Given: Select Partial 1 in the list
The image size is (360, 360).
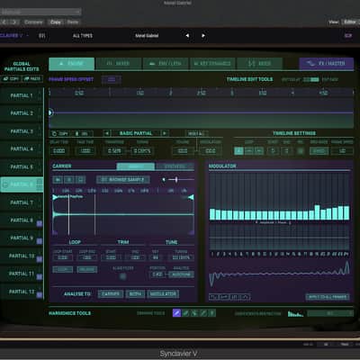Looking at the screenshot, I should click(x=22, y=95).
